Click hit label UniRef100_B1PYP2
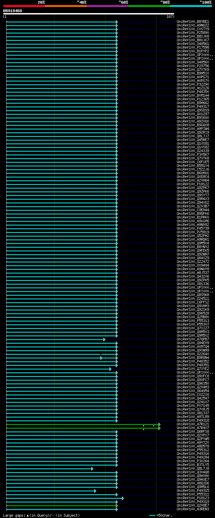 pyautogui.click(x=193, y=51)
